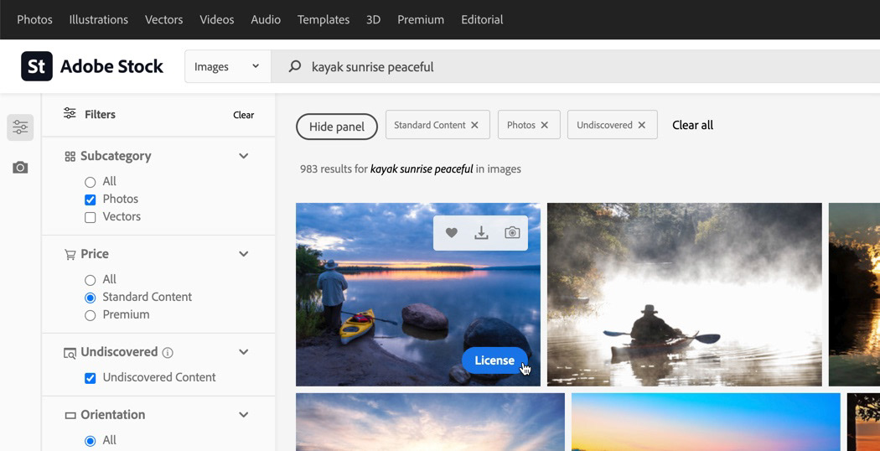The image size is (880, 451).
Task: Select Standard Content radio button
Action: pos(90,298)
